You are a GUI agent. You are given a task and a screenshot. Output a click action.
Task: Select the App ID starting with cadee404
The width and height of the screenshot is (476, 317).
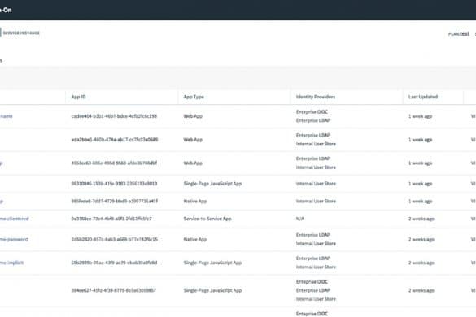[114, 116]
